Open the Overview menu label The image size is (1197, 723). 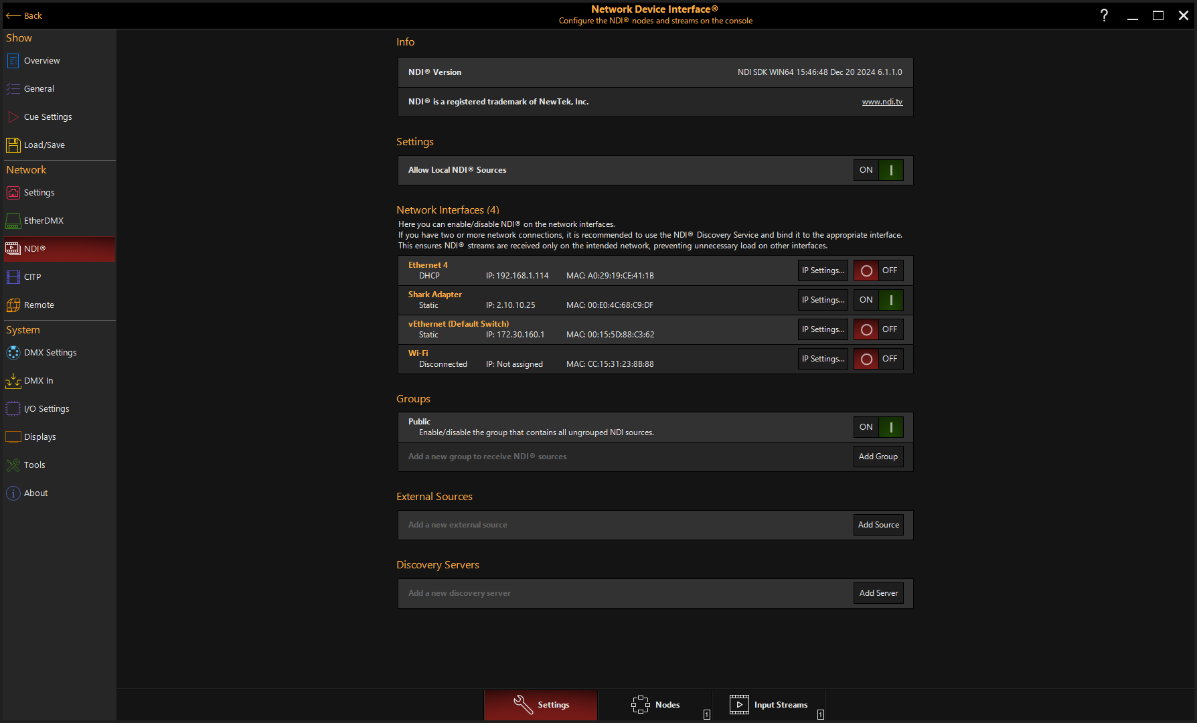[x=42, y=61]
